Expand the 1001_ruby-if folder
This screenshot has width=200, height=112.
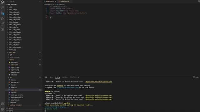13,10
